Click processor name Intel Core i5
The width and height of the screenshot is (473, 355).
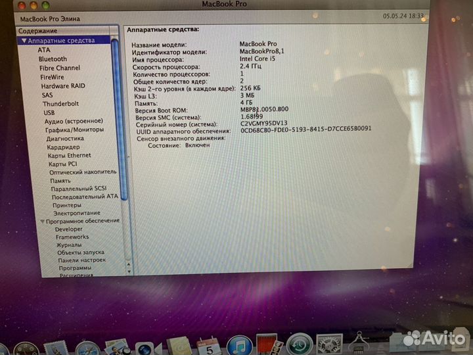click(x=258, y=59)
